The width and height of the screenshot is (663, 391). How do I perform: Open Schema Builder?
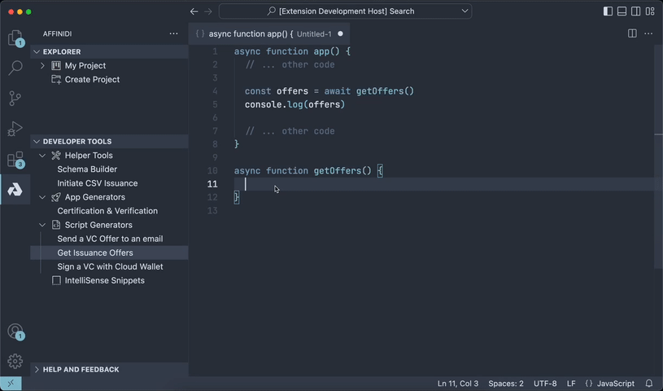click(87, 169)
